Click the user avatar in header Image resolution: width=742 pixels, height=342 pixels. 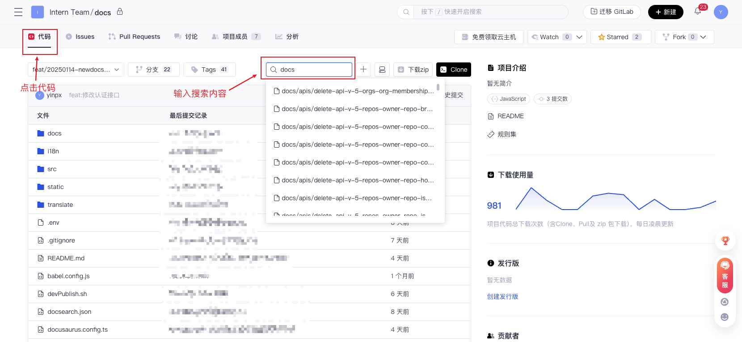721,12
